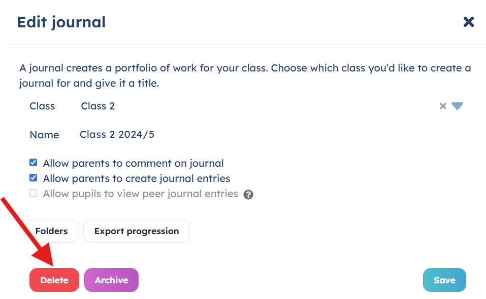Click the 'Allow parents to create journal entries' label
The height and width of the screenshot is (299, 486).
coord(137,178)
